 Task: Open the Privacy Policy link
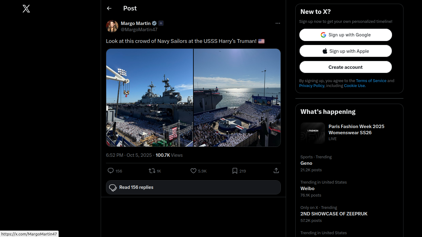click(x=312, y=86)
